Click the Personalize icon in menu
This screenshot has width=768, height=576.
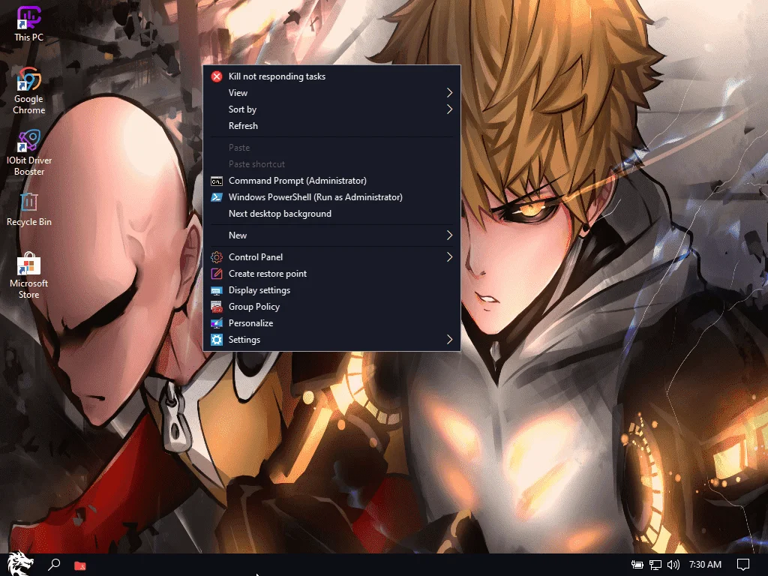tap(217, 323)
